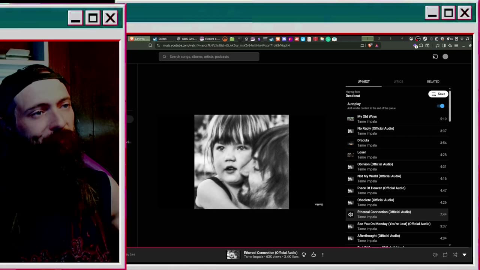The height and width of the screenshot is (270, 480).
Task: Open Tame Impala artist link in player bar
Action: (x=254, y=257)
